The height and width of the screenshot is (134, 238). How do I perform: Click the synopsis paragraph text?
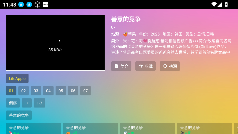(171, 47)
